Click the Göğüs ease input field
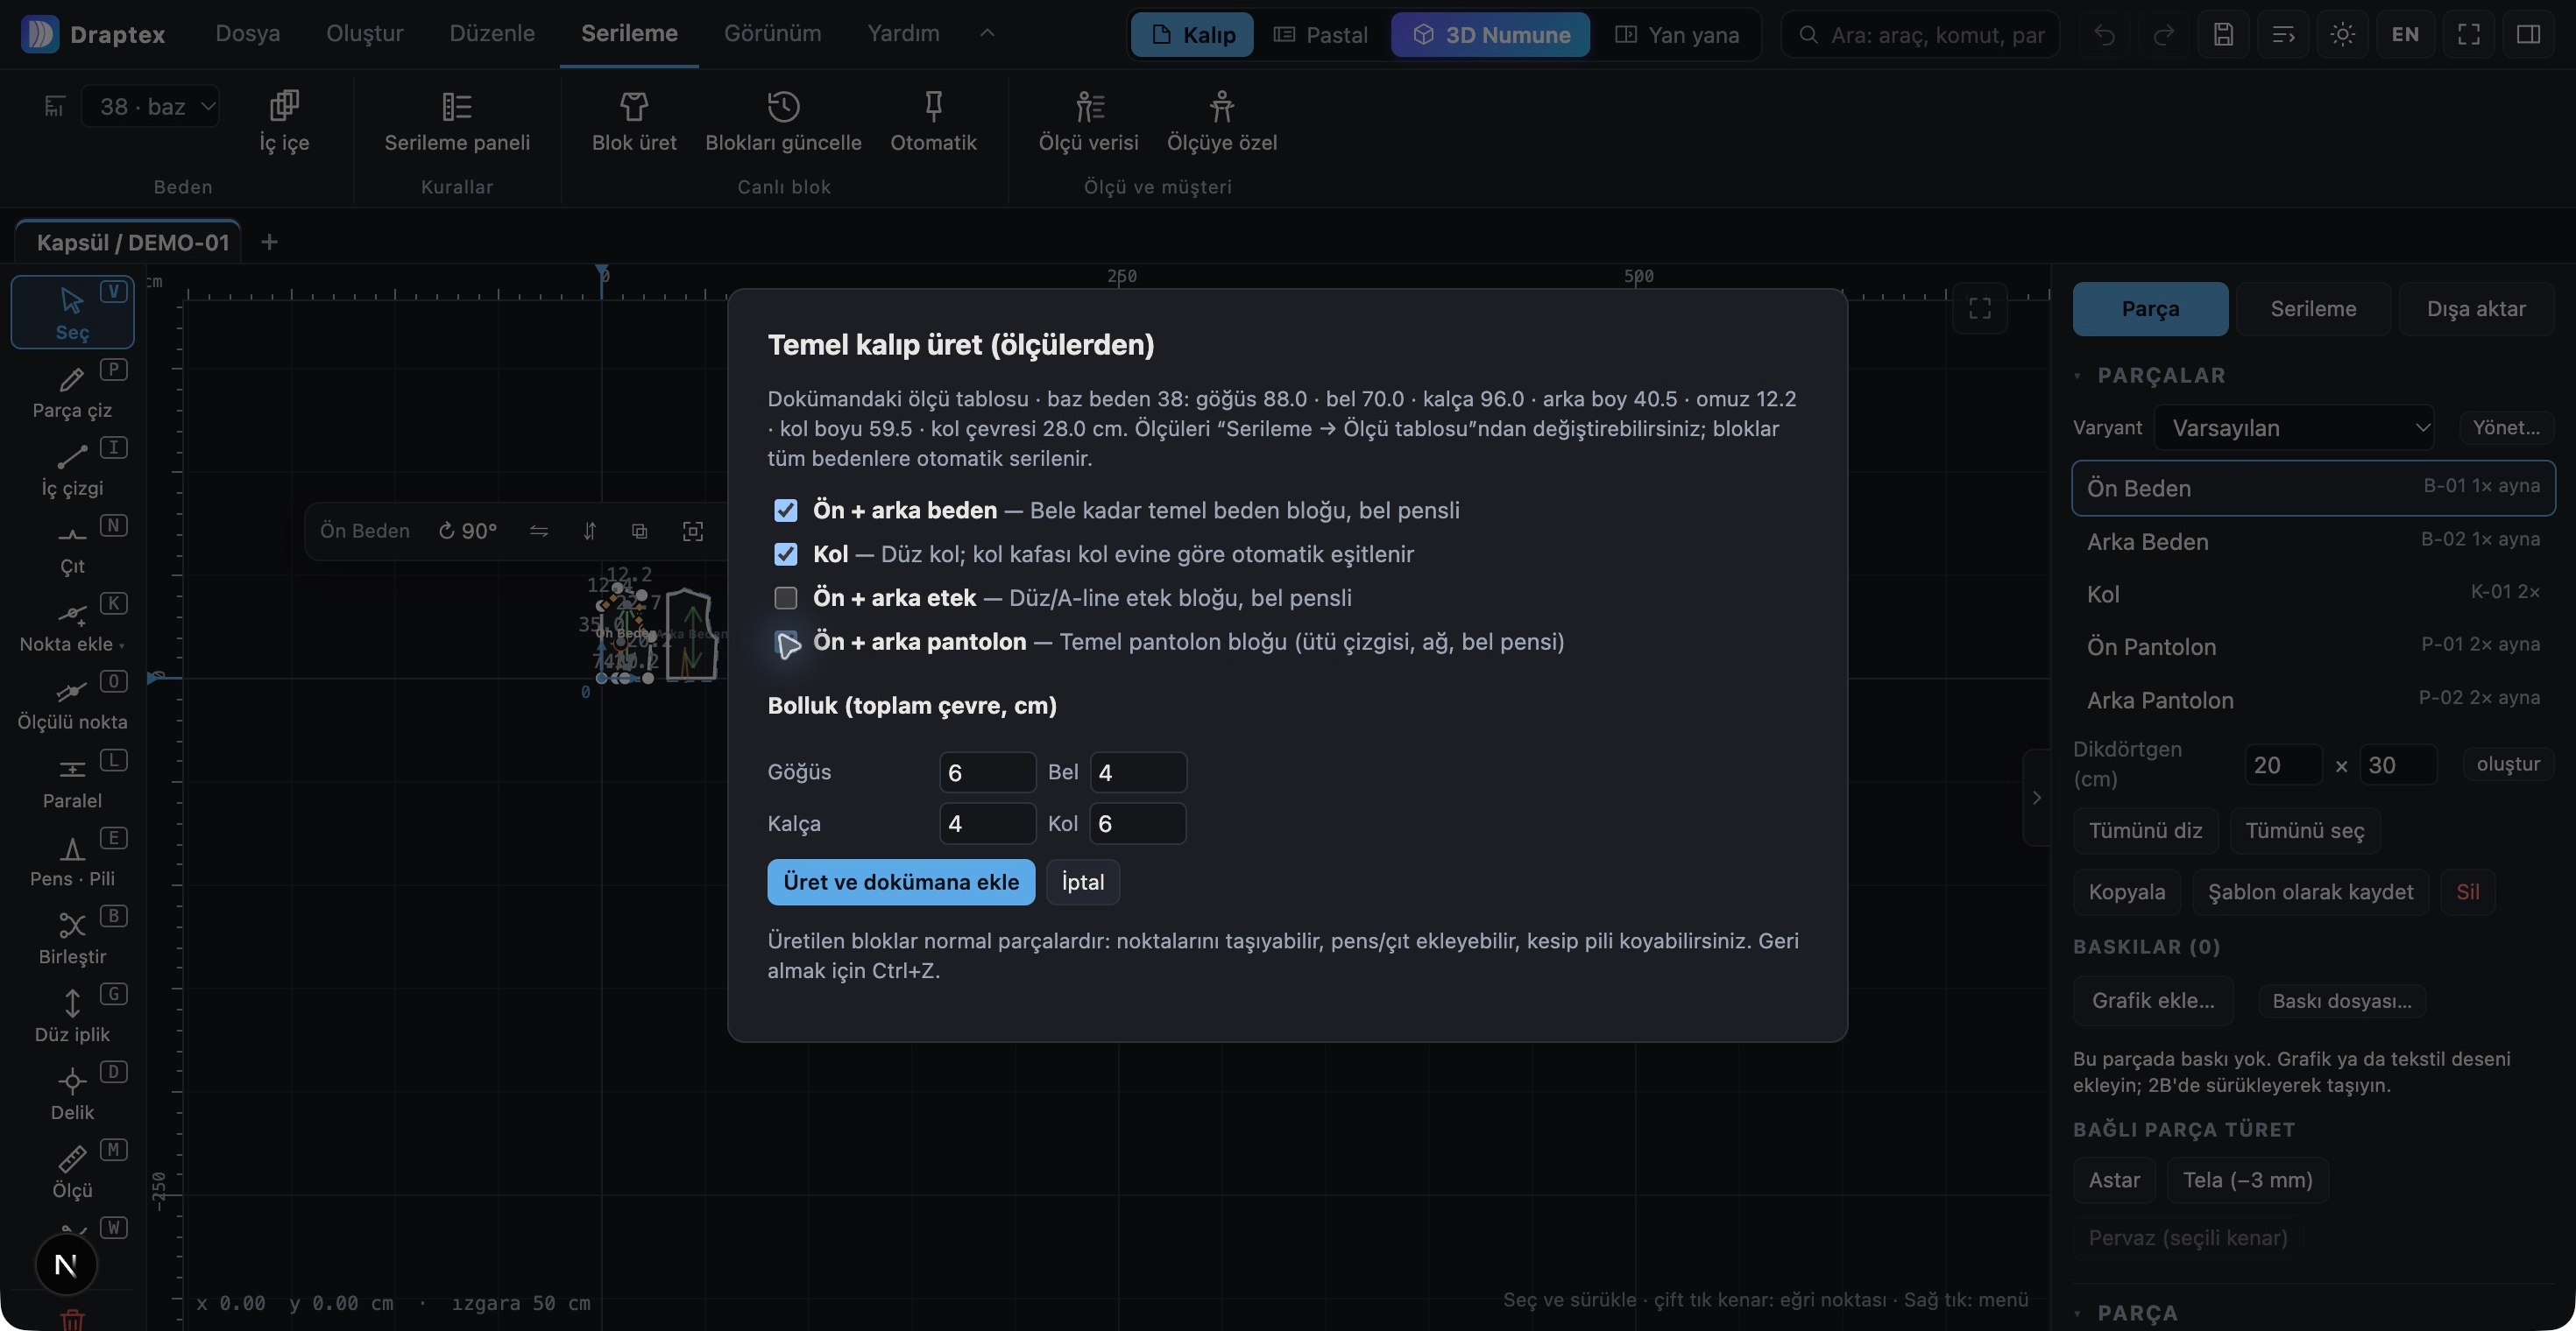This screenshot has width=2576, height=1331. click(987, 772)
